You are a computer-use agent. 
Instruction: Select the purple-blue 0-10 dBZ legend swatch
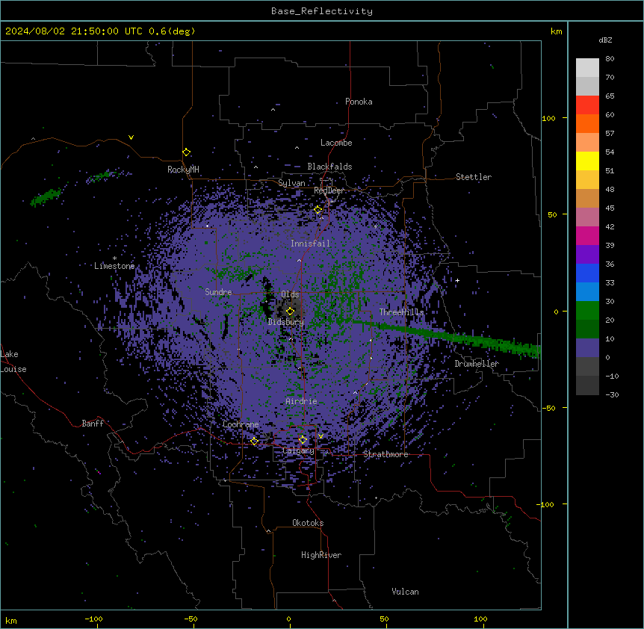(587, 348)
